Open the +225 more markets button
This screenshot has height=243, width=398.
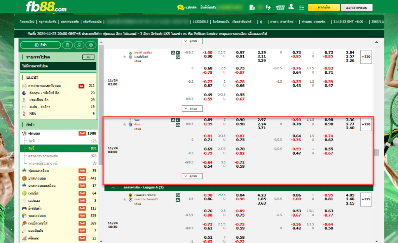click(366, 200)
